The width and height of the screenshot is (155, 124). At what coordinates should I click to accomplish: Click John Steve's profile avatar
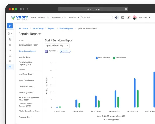coord(135,18)
